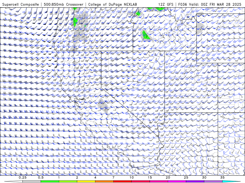245x183 pixels.
Task: Select the yellow 2–4 color bar segment
Action: (x=86, y=181)
